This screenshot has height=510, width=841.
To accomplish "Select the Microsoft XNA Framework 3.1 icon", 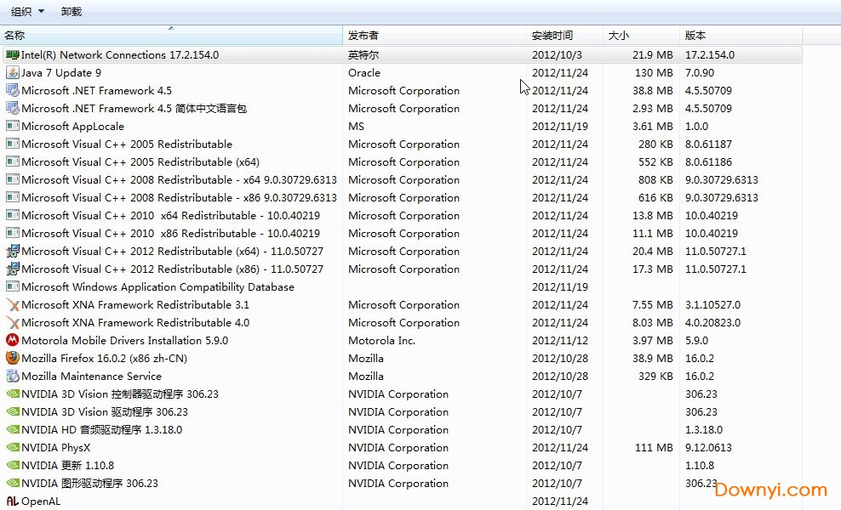I will pyautogui.click(x=13, y=304).
